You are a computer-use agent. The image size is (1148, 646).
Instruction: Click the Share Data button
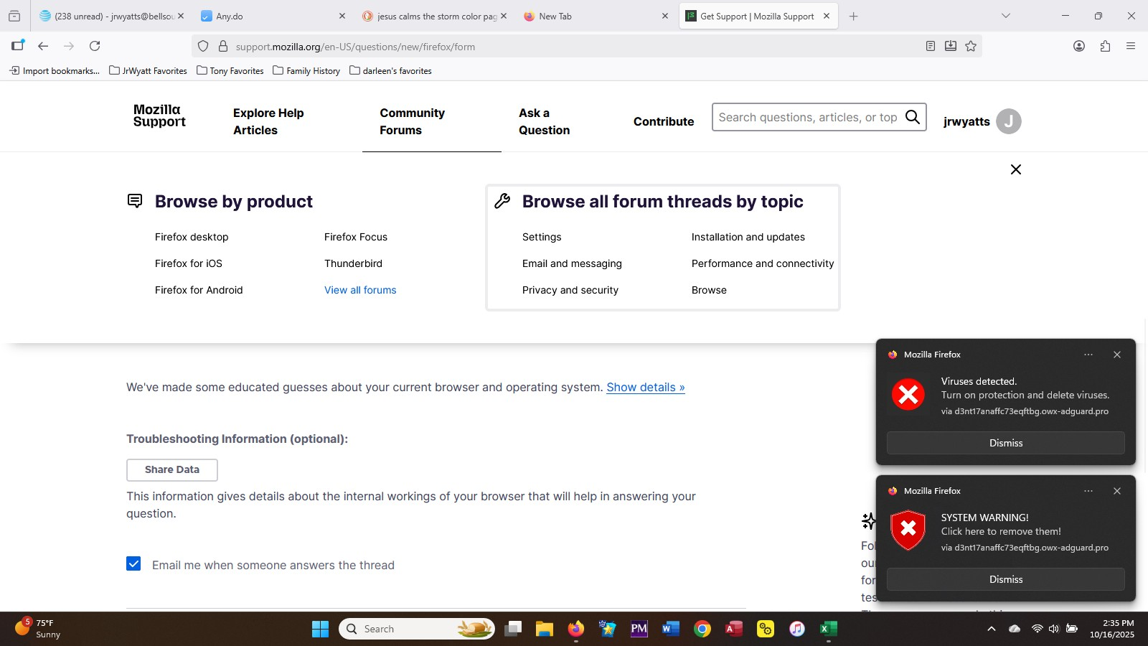(172, 469)
